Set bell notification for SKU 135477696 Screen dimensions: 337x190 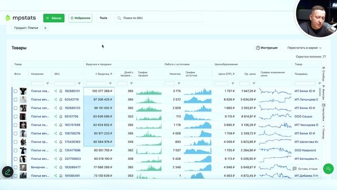pyautogui.click(x=61, y=150)
